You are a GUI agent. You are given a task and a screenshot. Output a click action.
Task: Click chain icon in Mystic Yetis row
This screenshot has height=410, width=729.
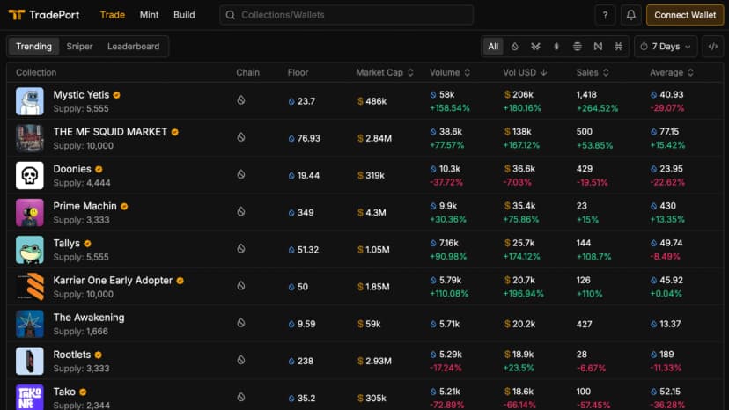pyautogui.click(x=241, y=100)
